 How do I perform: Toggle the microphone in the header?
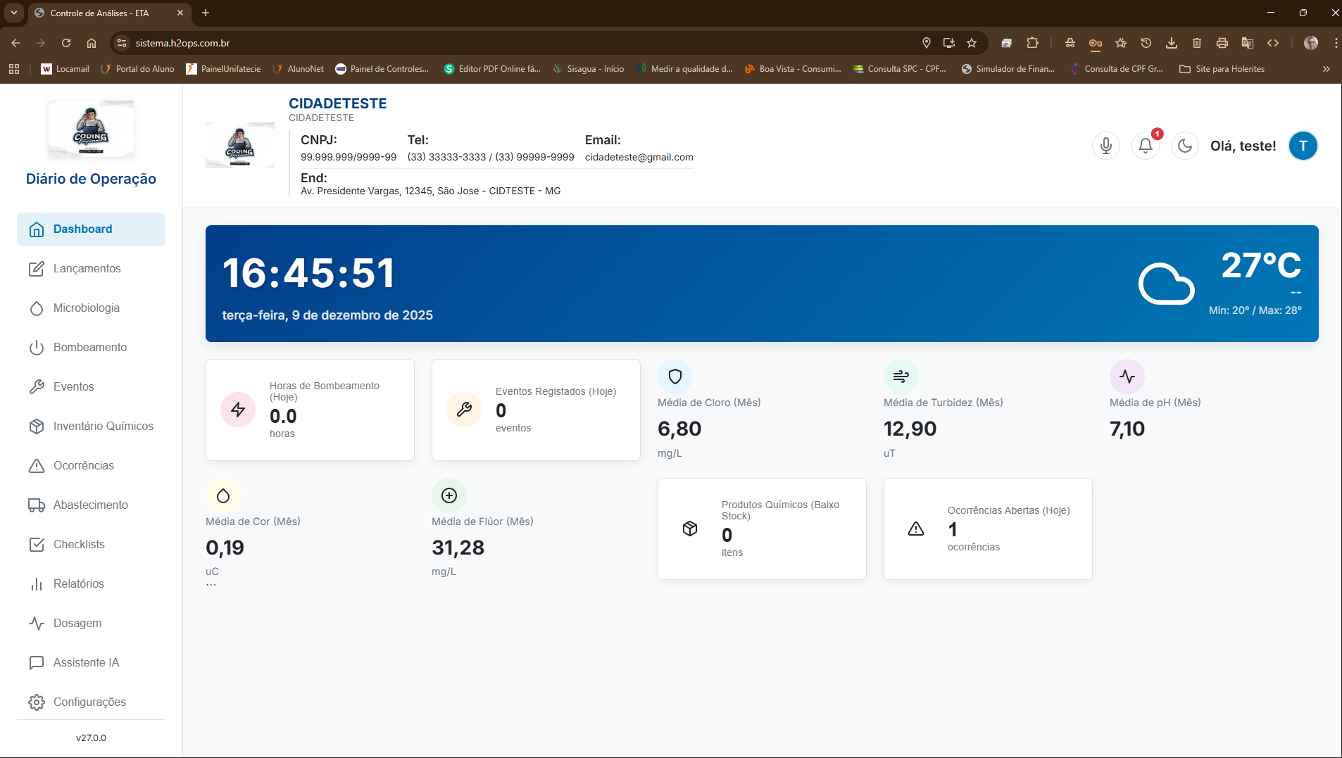point(1105,146)
